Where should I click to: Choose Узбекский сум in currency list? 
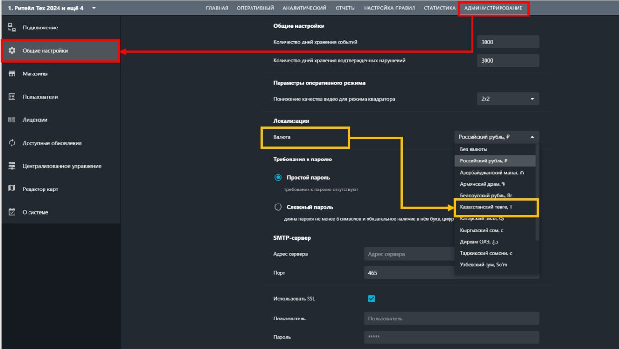click(495, 265)
